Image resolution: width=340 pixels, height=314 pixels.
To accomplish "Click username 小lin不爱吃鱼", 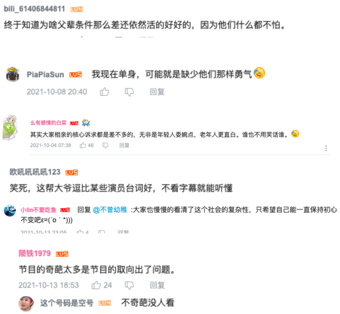I will pos(38,210).
